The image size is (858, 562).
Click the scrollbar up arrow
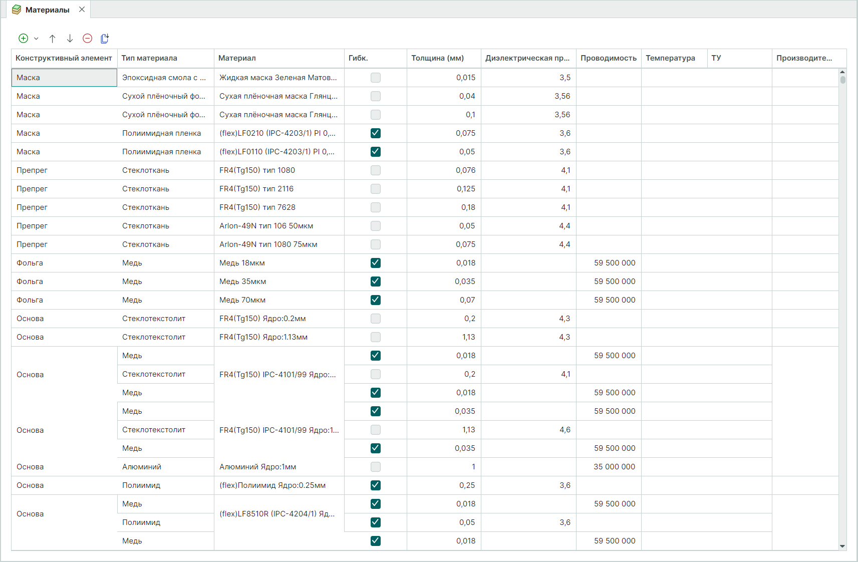tap(842, 72)
